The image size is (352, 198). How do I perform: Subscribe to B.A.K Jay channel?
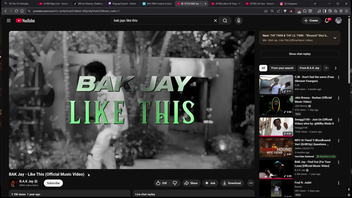click(53, 183)
